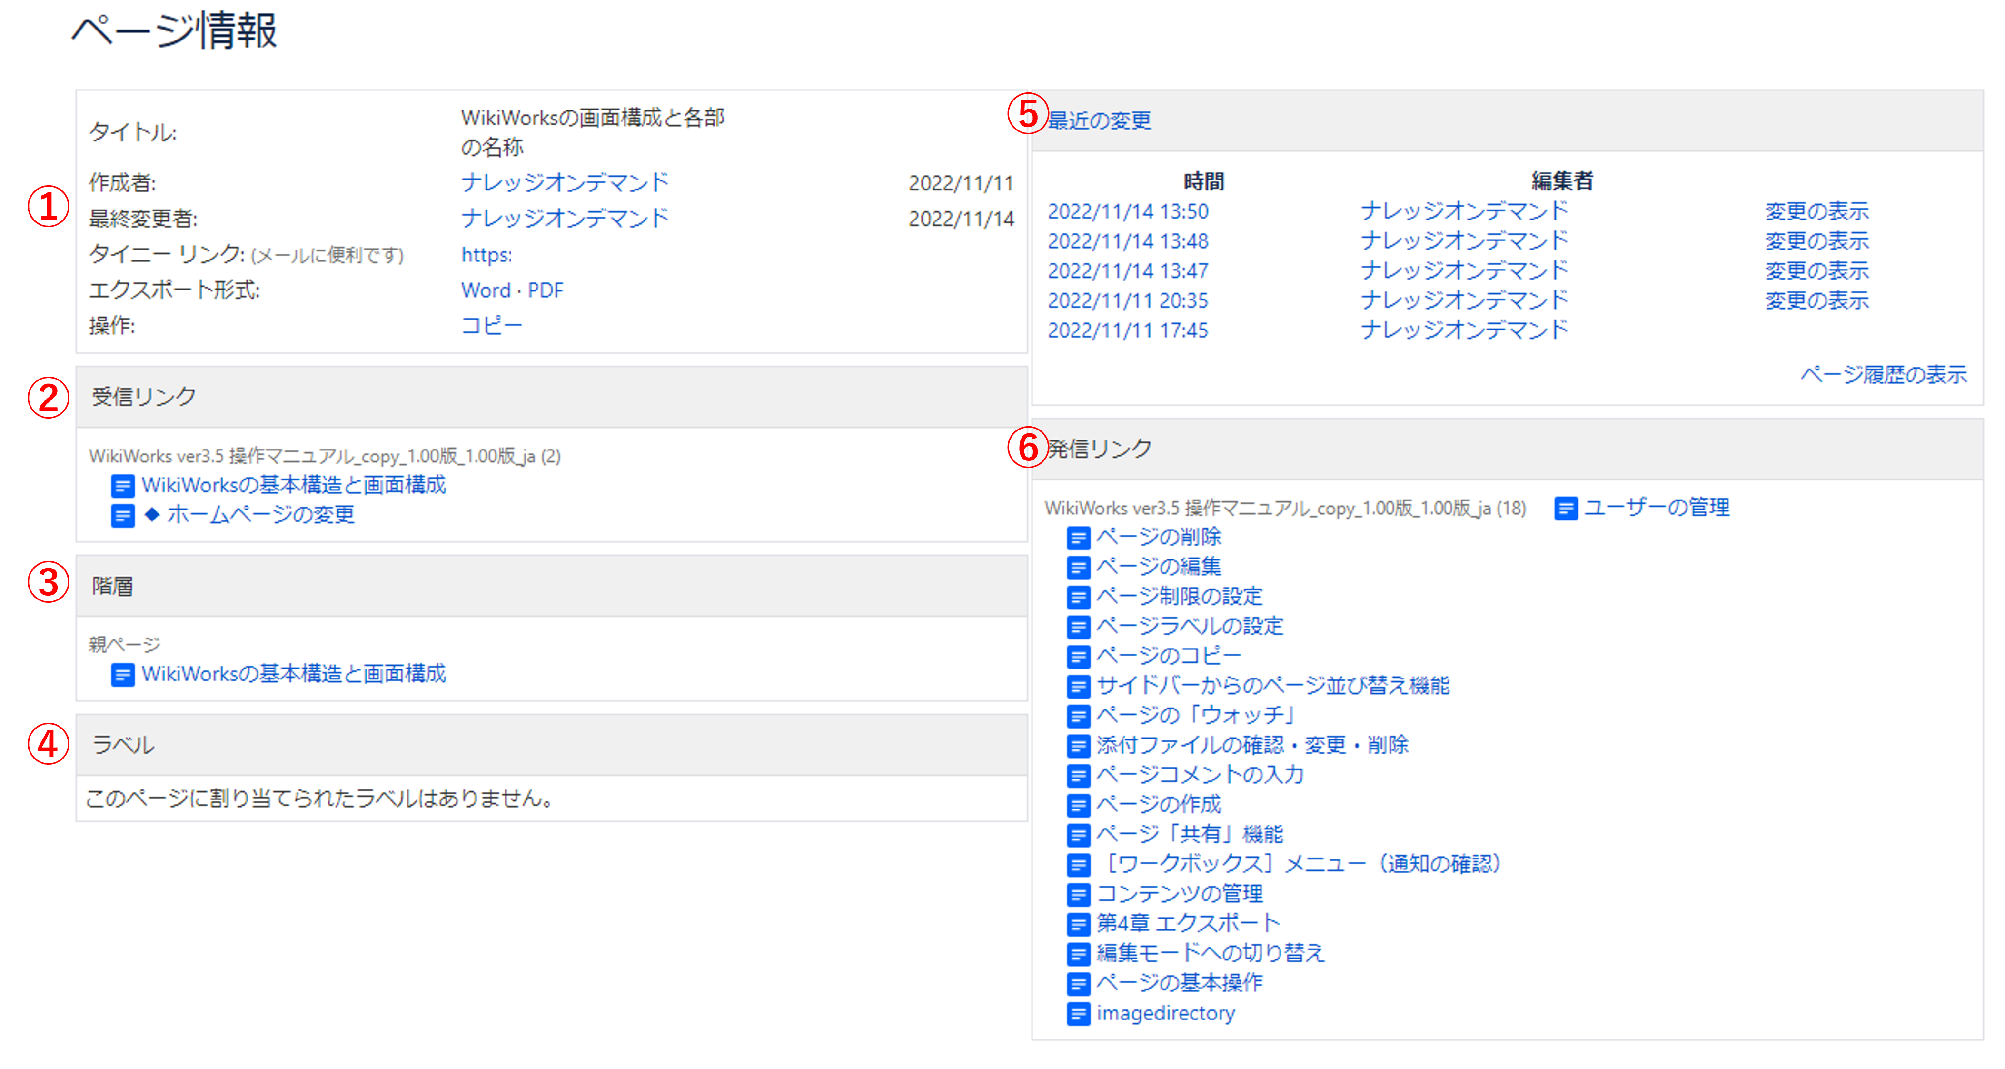Image resolution: width=2005 pixels, height=1069 pixels.
Task: Click page icon beside コンテンツの管理
Action: pyautogui.click(x=1078, y=894)
